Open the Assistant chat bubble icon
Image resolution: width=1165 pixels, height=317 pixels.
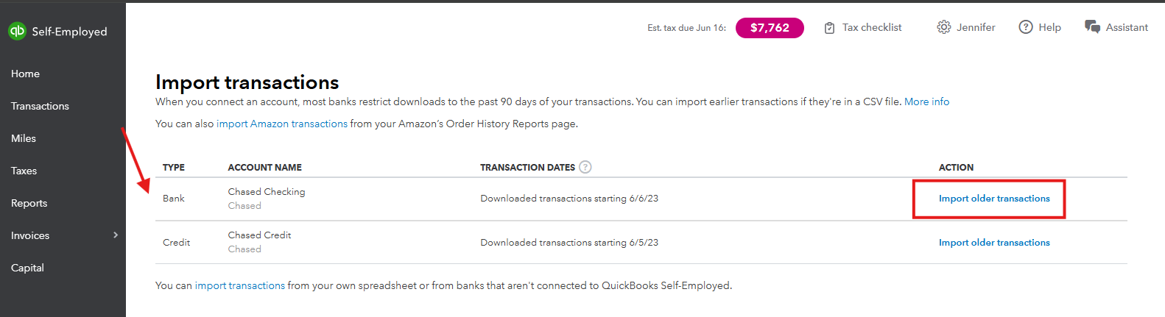[x=1092, y=27]
